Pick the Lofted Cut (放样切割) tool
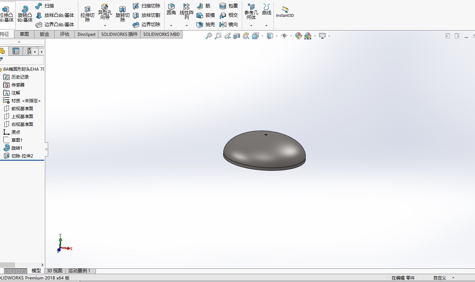Viewport: 475px width, 282px height. (146, 15)
